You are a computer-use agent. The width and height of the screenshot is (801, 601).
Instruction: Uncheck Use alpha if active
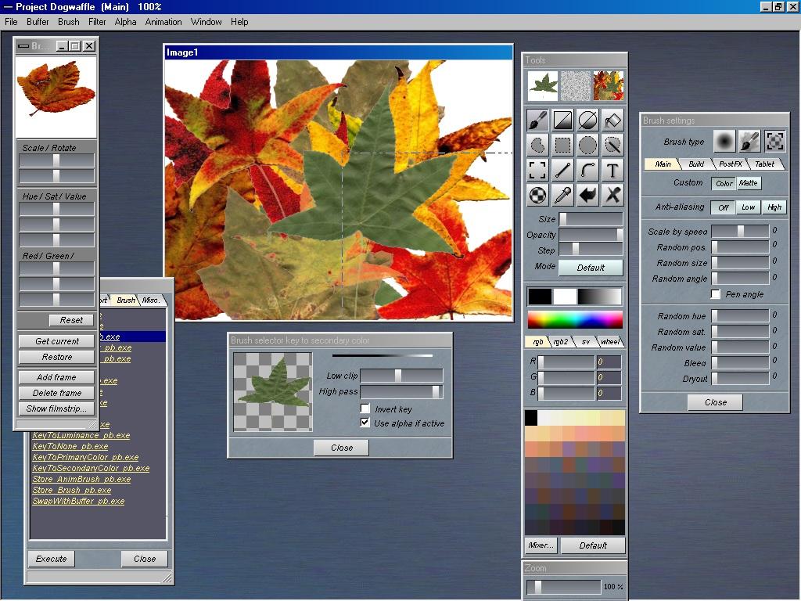(x=365, y=423)
